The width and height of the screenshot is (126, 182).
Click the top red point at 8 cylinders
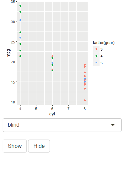pyautogui.click(x=85, y=65)
